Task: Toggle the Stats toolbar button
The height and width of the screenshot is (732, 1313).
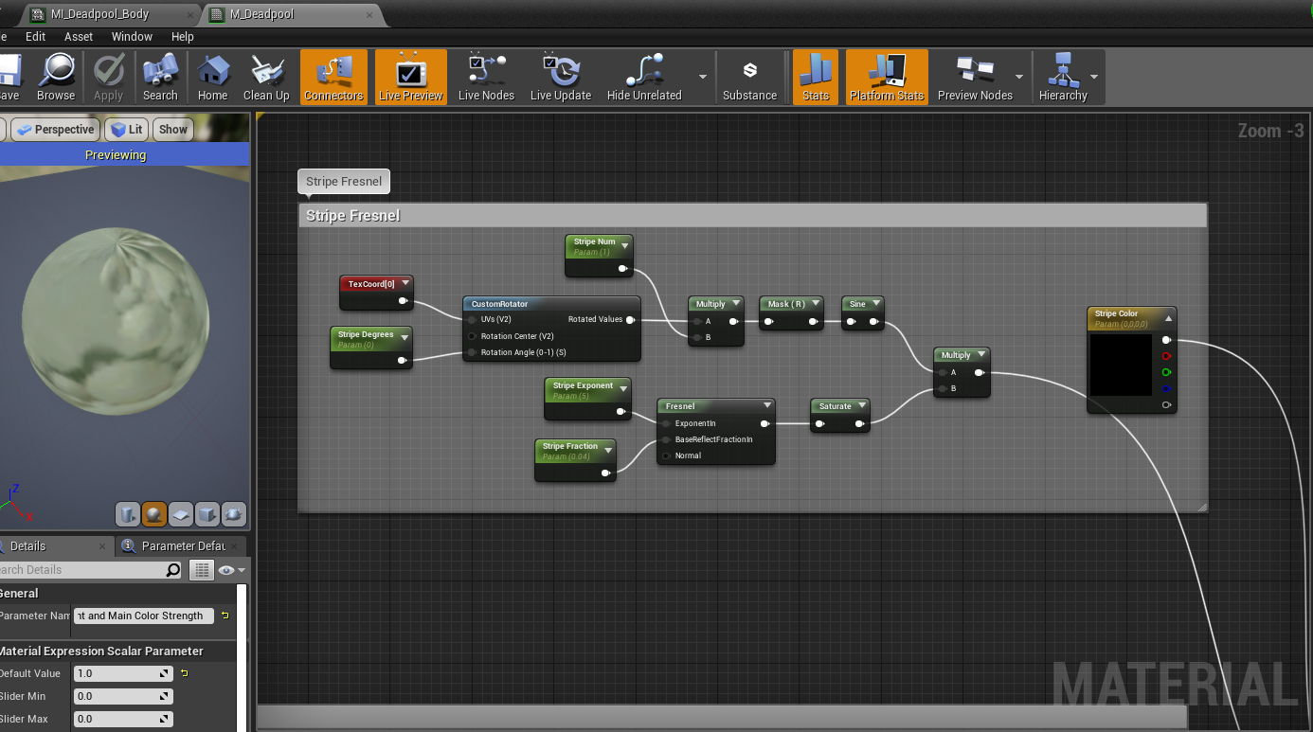Action: pyautogui.click(x=816, y=77)
